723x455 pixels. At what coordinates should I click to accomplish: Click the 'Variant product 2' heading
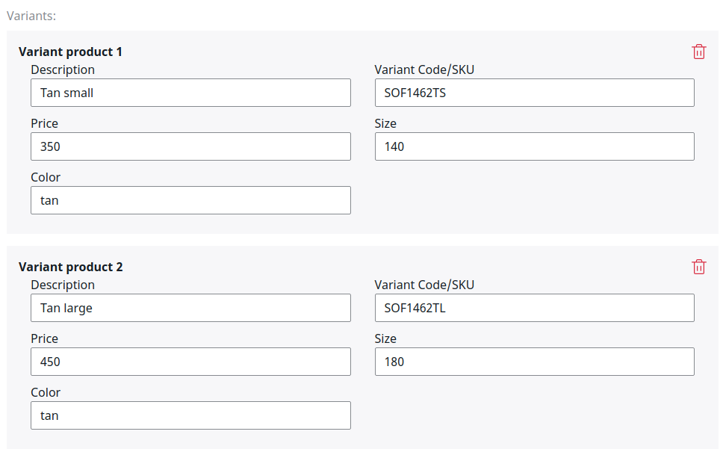[70, 267]
